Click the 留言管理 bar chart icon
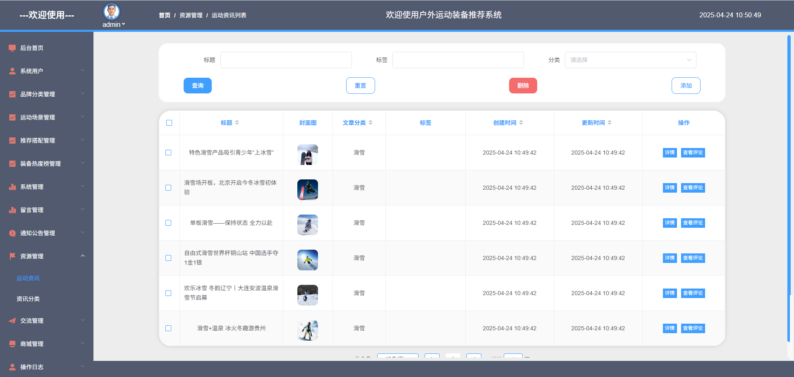Screen dimensions: 794x377 click(12, 210)
